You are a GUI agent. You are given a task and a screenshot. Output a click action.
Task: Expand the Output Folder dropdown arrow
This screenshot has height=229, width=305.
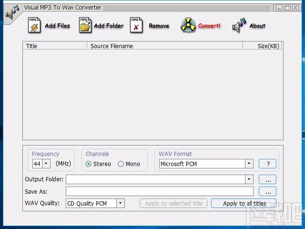pyautogui.click(x=249, y=179)
